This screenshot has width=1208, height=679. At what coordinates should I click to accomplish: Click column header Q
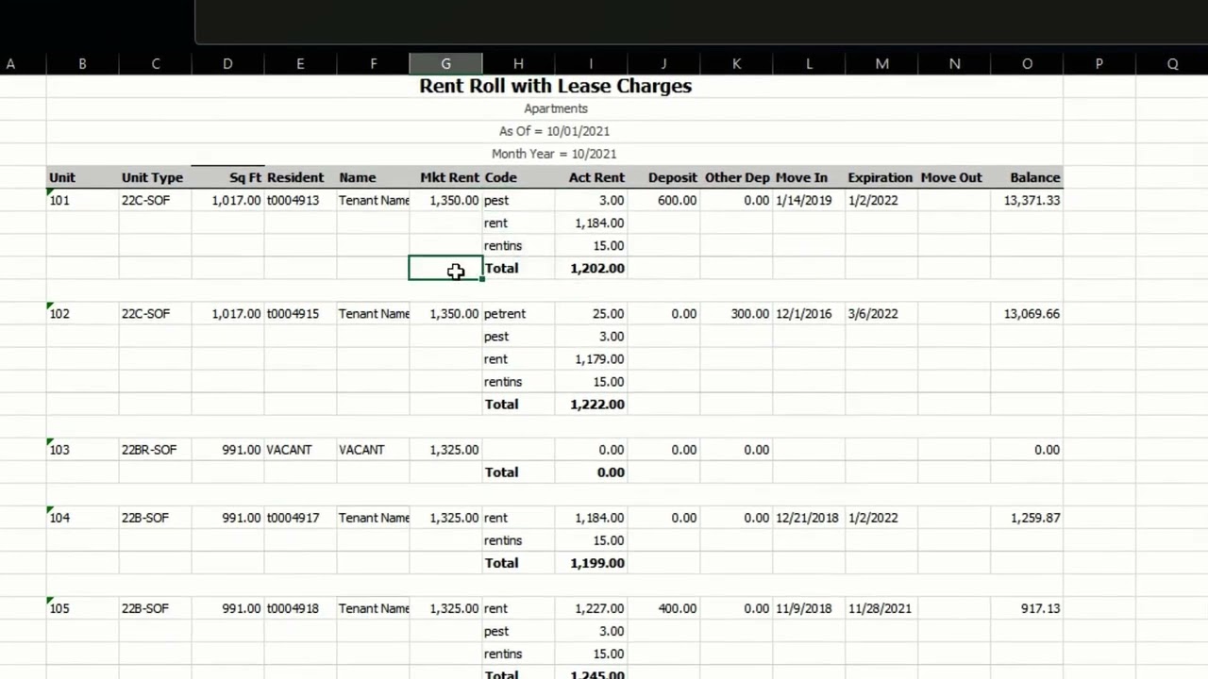(1172, 63)
